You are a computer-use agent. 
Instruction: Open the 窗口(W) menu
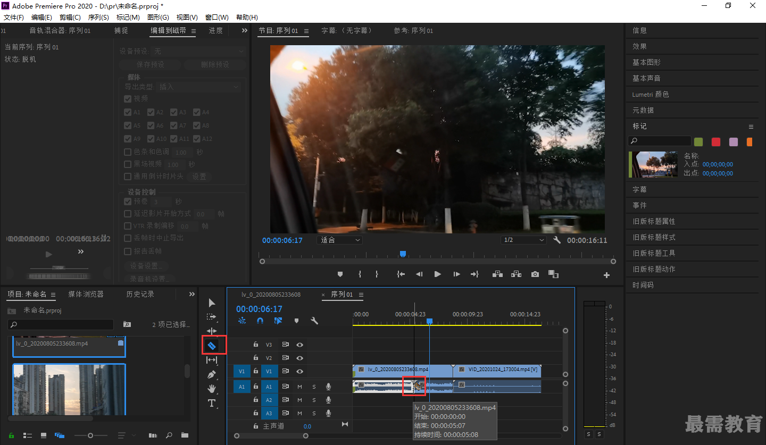coord(217,18)
